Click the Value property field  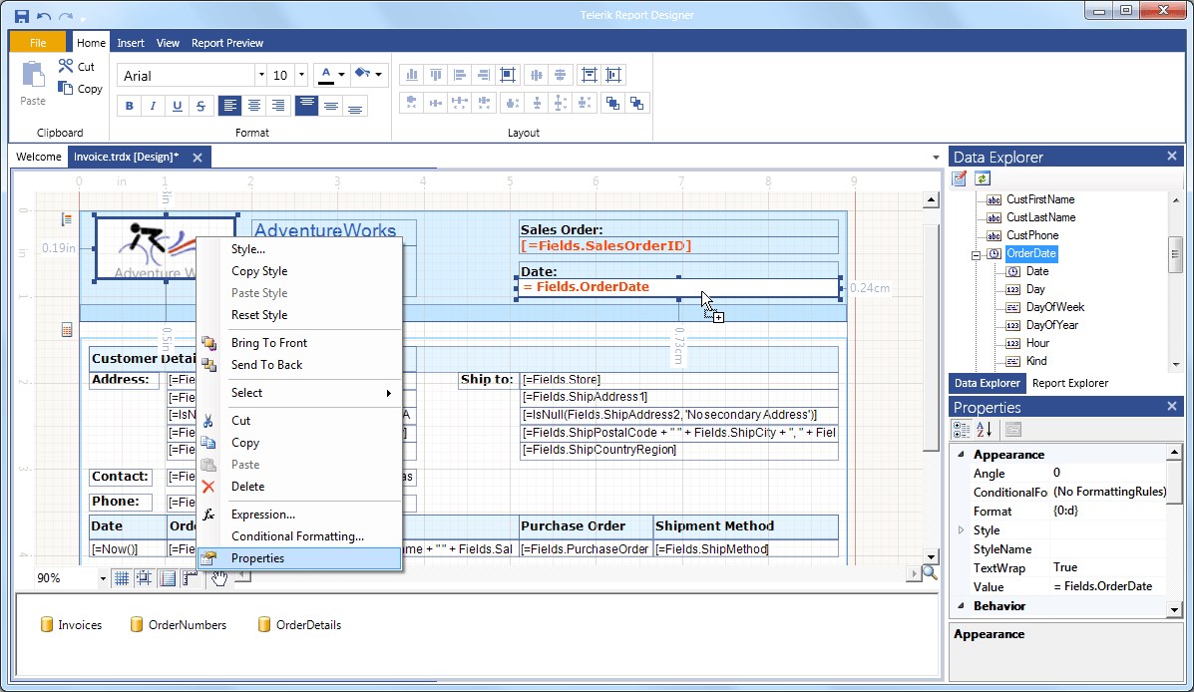point(1109,587)
